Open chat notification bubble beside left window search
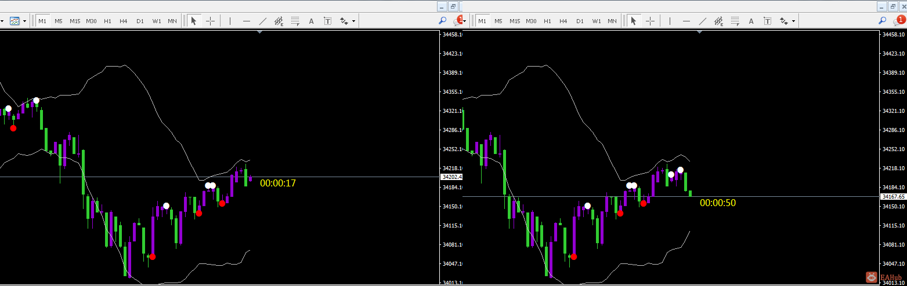907x286 pixels. click(x=458, y=21)
